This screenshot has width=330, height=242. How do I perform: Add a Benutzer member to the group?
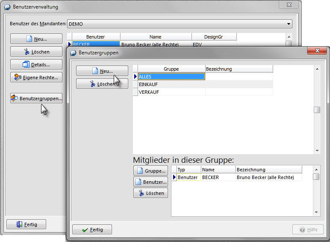coord(150,182)
